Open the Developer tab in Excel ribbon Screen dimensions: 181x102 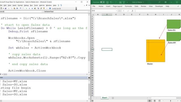pyautogui.click(x=159, y=6)
